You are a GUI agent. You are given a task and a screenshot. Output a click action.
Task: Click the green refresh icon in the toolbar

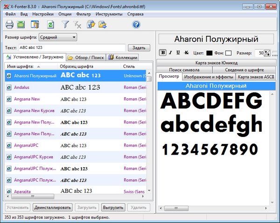pyautogui.click(x=50, y=25)
